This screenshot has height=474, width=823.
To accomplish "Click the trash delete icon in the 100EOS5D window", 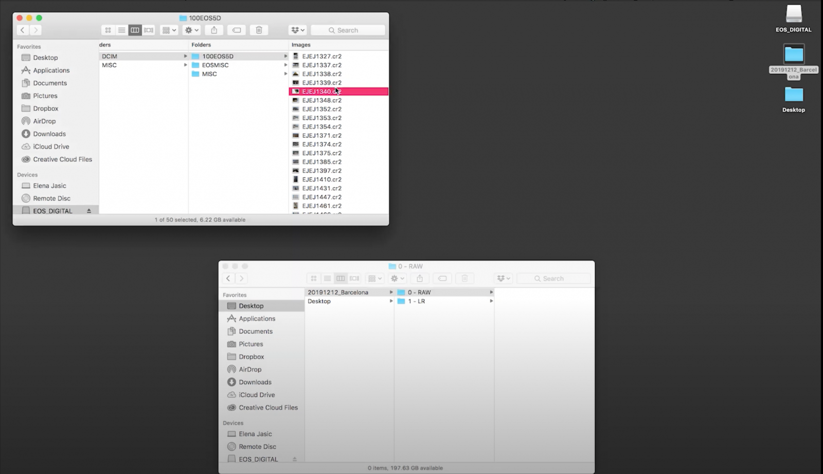I will [259, 30].
